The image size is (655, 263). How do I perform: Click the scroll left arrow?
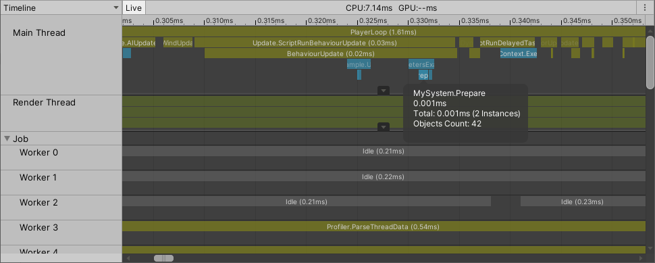(128, 258)
